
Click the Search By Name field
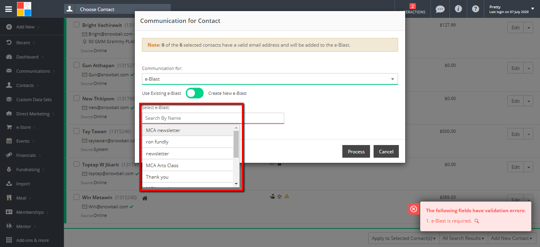pyautogui.click(x=213, y=118)
